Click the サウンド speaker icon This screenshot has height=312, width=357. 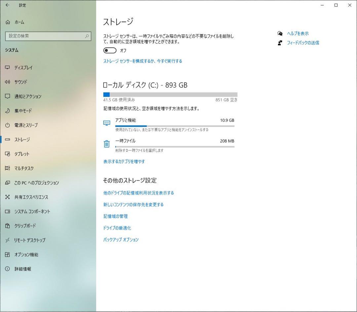[8, 82]
